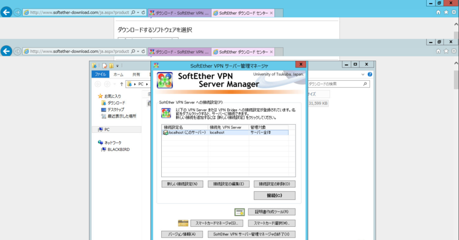Screen dimensions: 459x240
Task: Refresh the page in the second browser window
Action: click(143, 52)
